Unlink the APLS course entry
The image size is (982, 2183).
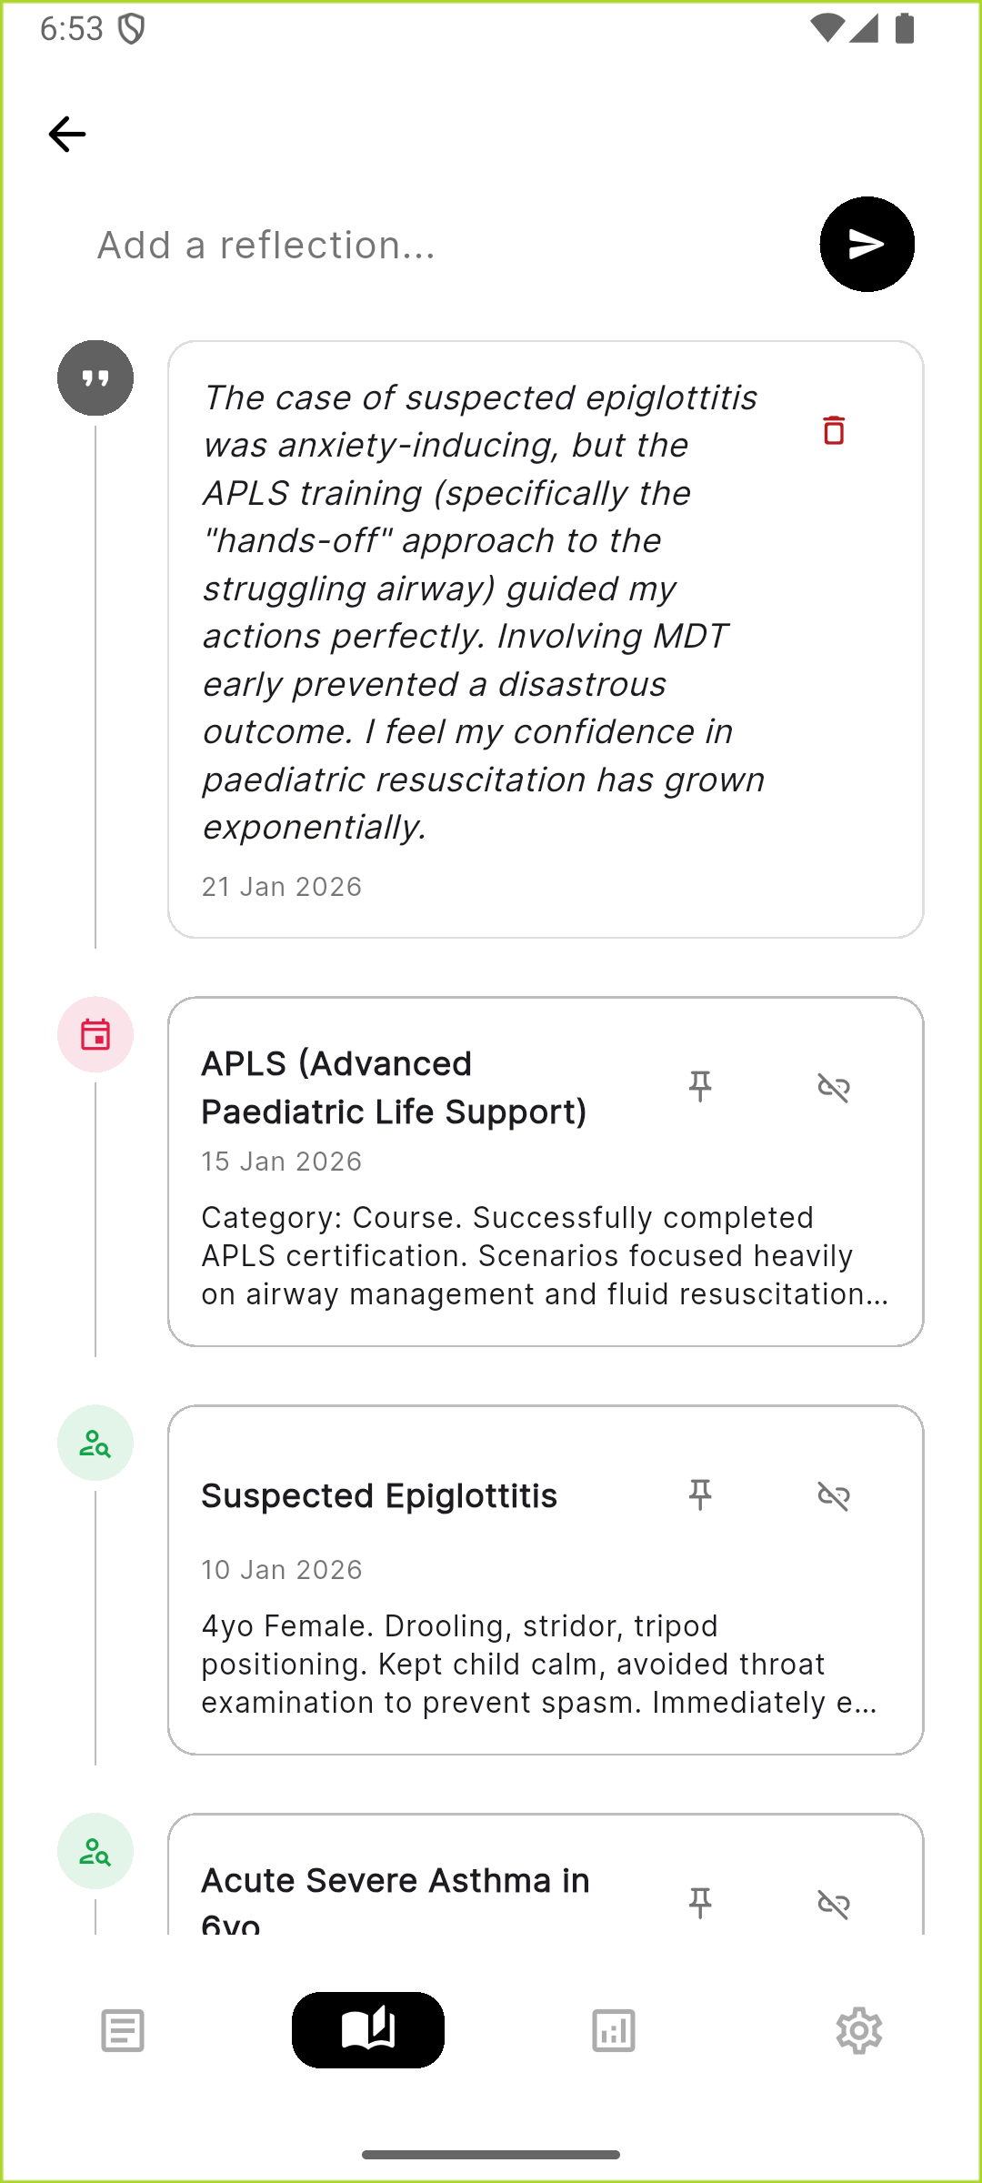(x=833, y=1087)
